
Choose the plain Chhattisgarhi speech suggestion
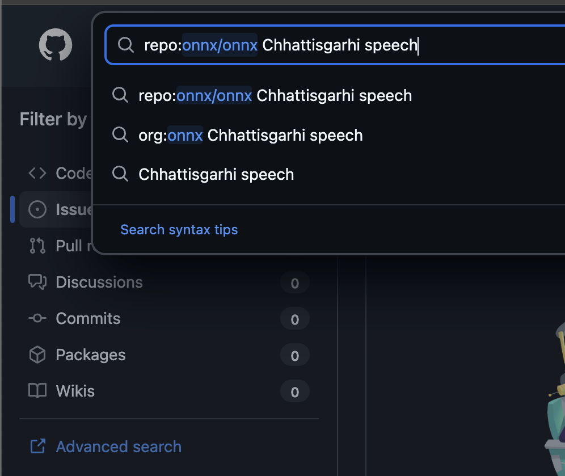coord(216,174)
